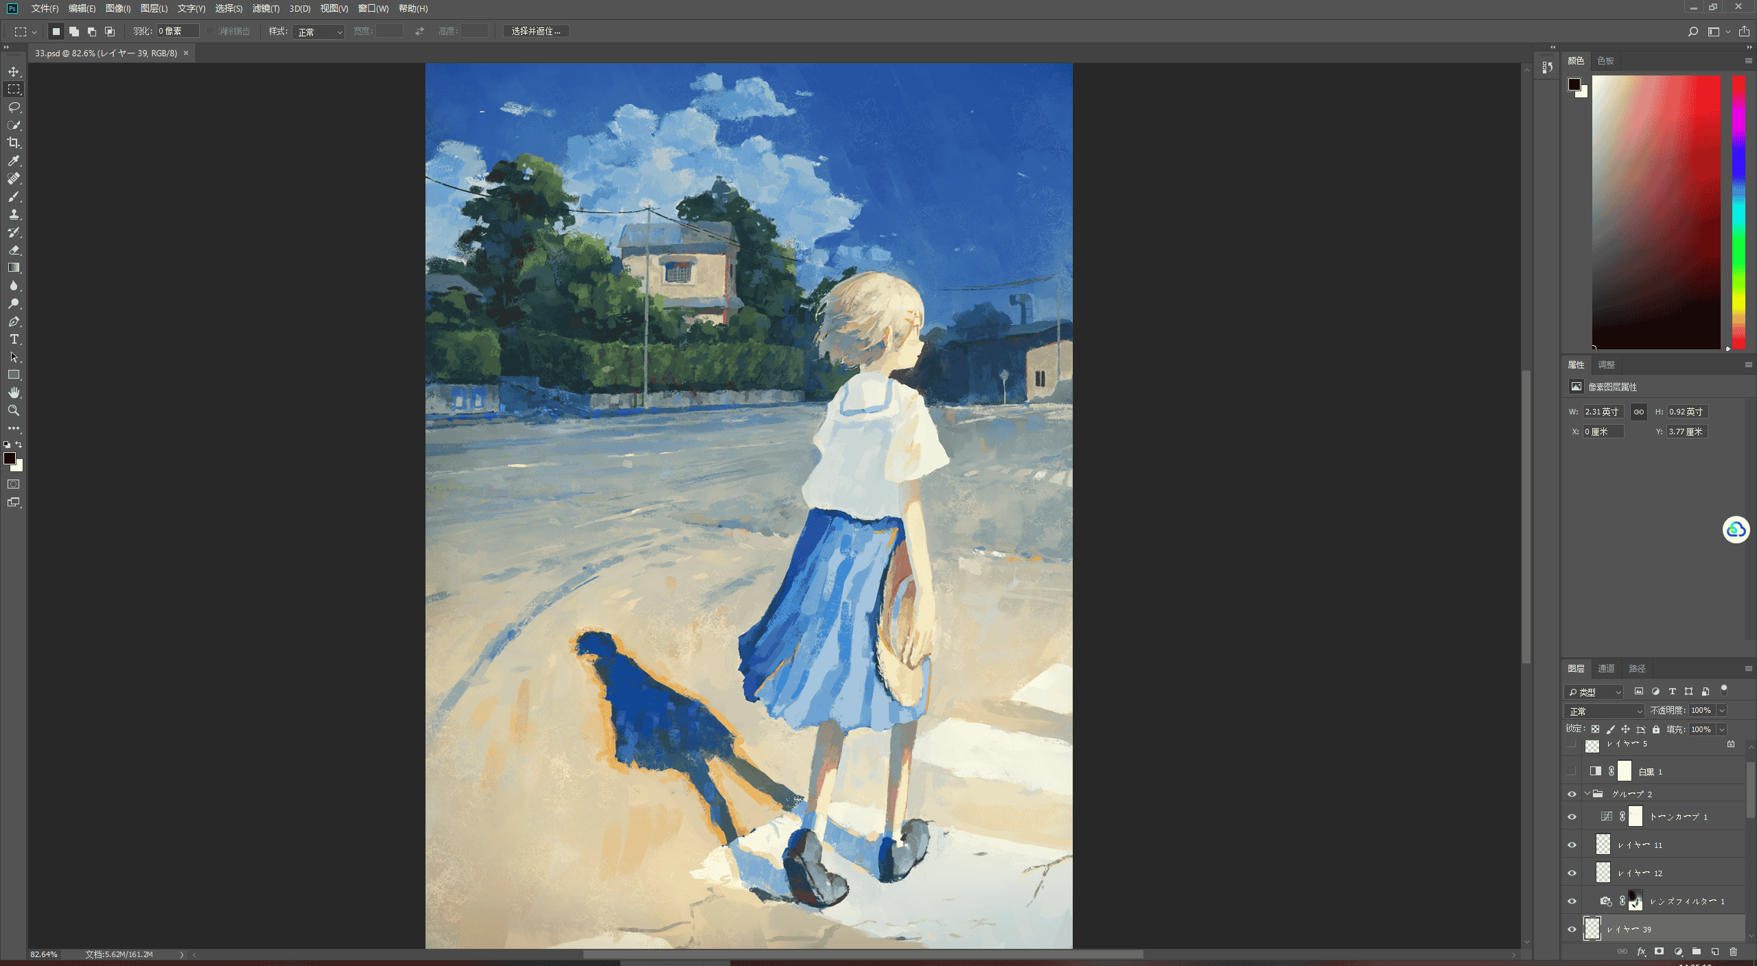Screen dimensions: 1757x966
Task: Click the lock transparent pixels button
Action: (x=1595, y=729)
